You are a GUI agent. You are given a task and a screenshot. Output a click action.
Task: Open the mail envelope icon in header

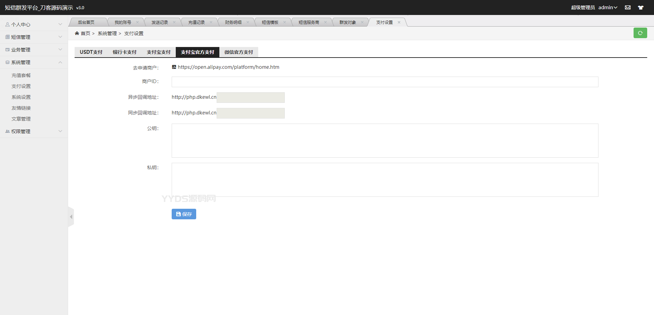(x=627, y=7)
